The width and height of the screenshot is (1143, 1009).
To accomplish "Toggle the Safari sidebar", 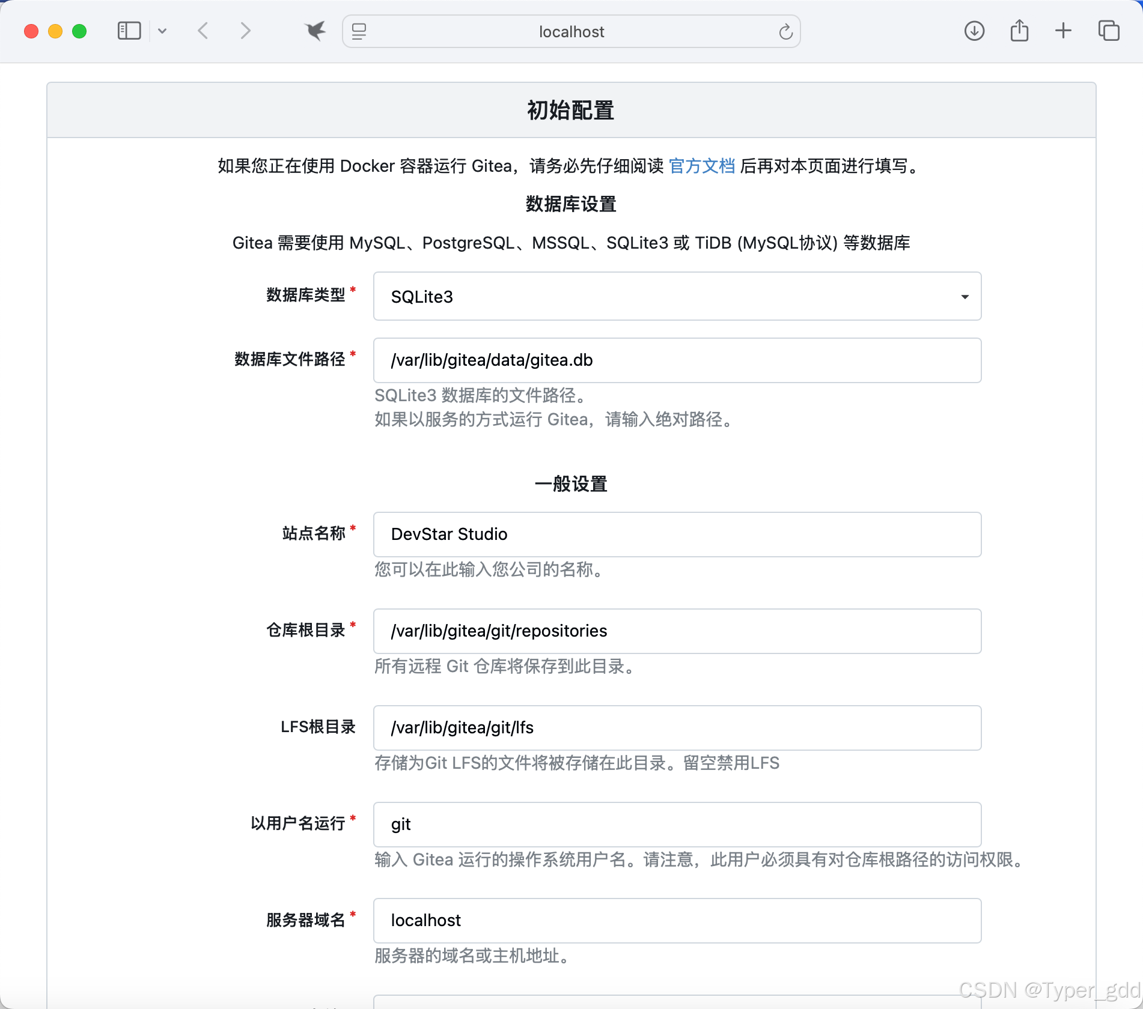I will pos(128,31).
